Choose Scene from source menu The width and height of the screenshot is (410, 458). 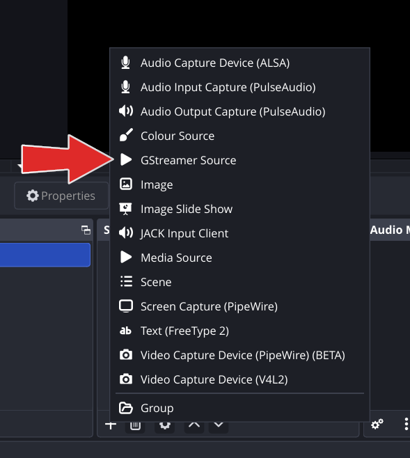(x=239, y=282)
